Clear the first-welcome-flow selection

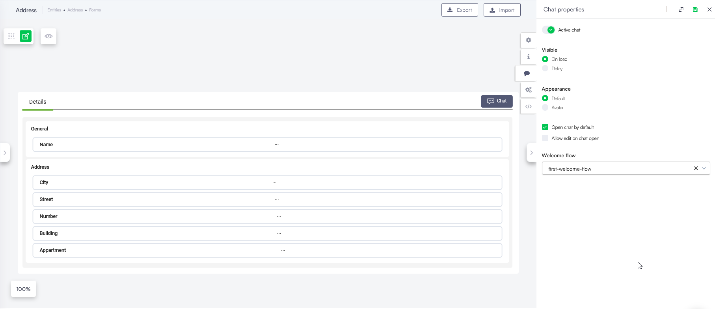(x=696, y=168)
